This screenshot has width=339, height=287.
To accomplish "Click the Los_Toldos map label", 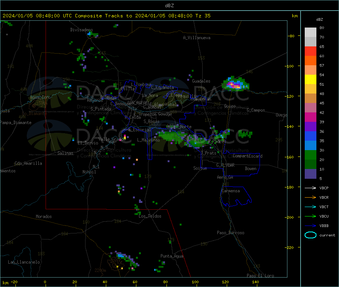I will [150, 216].
